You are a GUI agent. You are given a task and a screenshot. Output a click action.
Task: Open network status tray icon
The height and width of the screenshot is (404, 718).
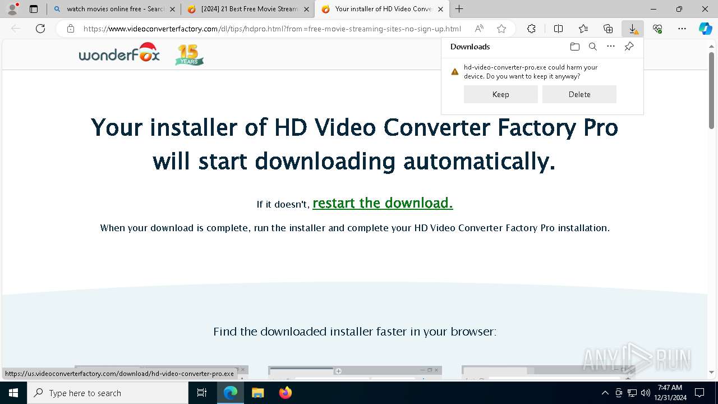coord(632,393)
